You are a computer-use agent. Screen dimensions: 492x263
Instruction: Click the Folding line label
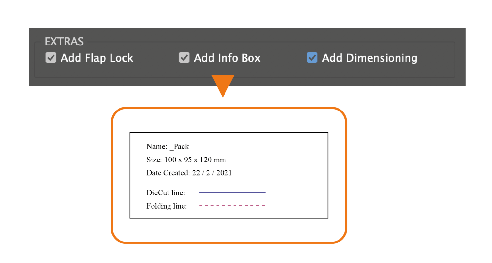(x=167, y=206)
